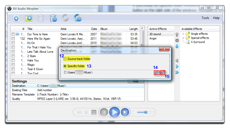This screenshot has height=128, width=230.
Task: Click the Hide settings button
Action: (x=136, y=82)
